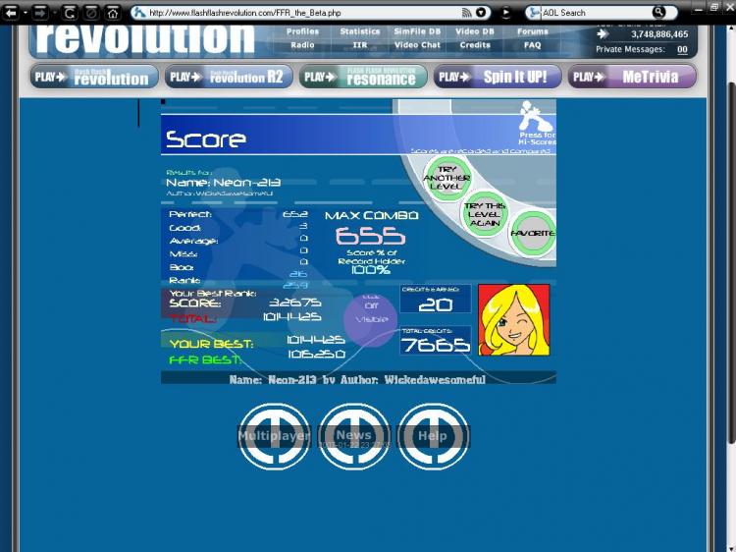736x552 pixels.
Task: Open the Video DB menu item
Action: (475, 31)
